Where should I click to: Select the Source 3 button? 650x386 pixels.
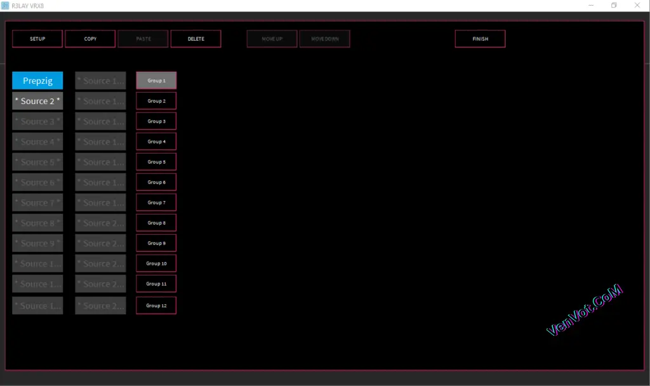point(37,121)
